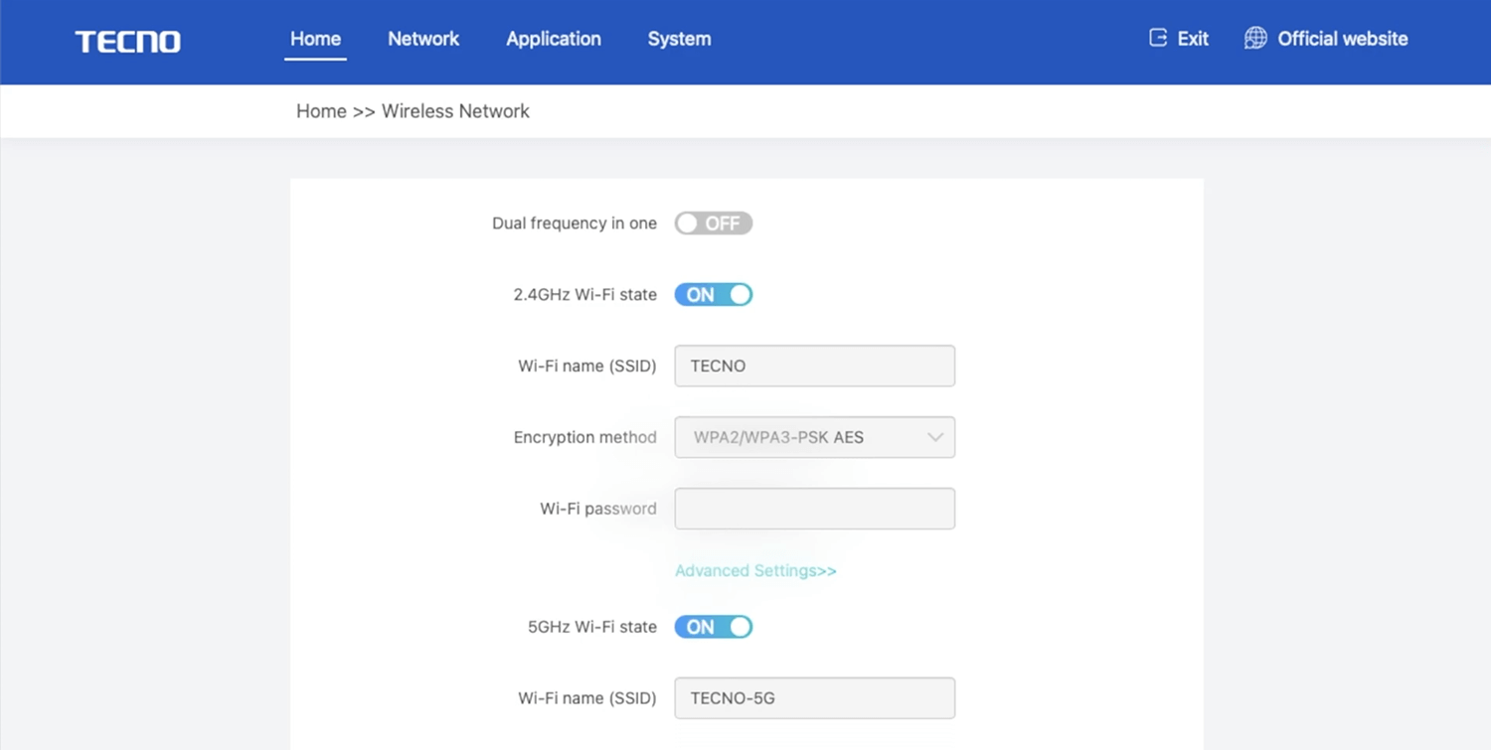
Task: Click Home in the breadcrumb trail
Action: pyautogui.click(x=321, y=111)
